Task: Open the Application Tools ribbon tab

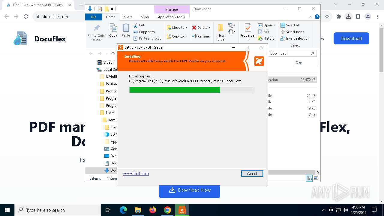Action: coord(171,17)
